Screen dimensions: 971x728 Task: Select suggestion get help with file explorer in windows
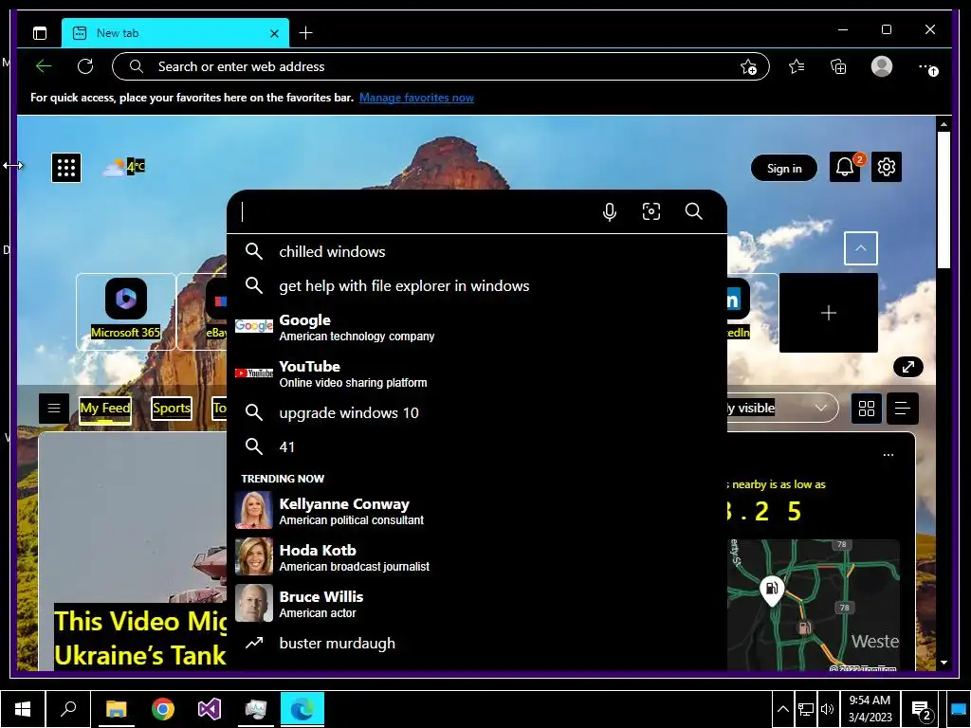[477, 285]
